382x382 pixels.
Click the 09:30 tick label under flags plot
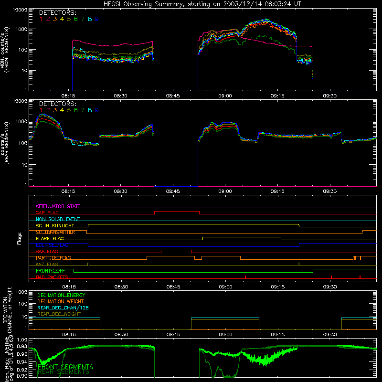(x=330, y=287)
